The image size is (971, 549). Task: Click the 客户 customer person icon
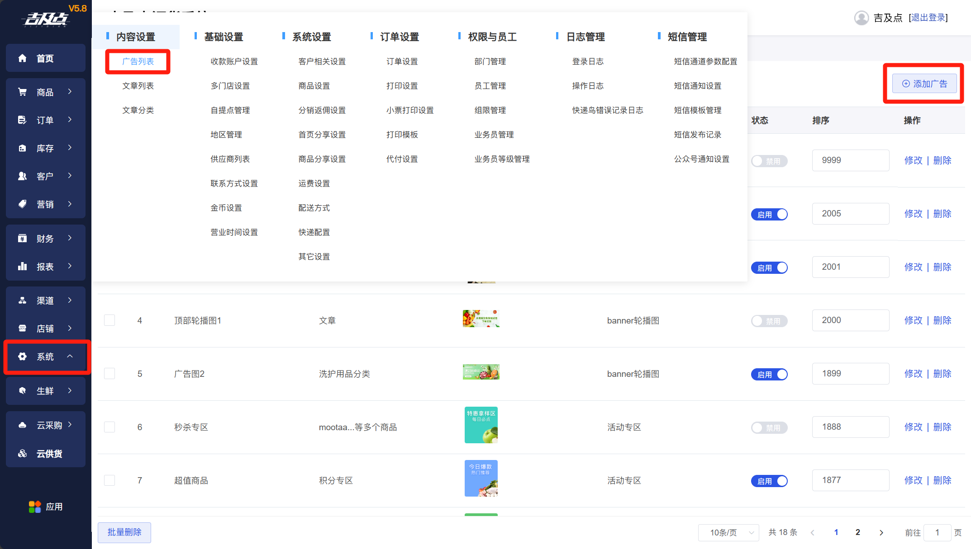point(22,176)
